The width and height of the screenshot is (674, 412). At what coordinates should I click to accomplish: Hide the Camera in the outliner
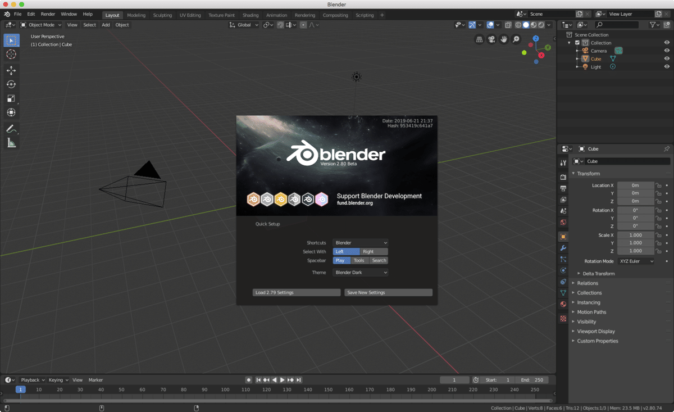pyautogui.click(x=667, y=51)
